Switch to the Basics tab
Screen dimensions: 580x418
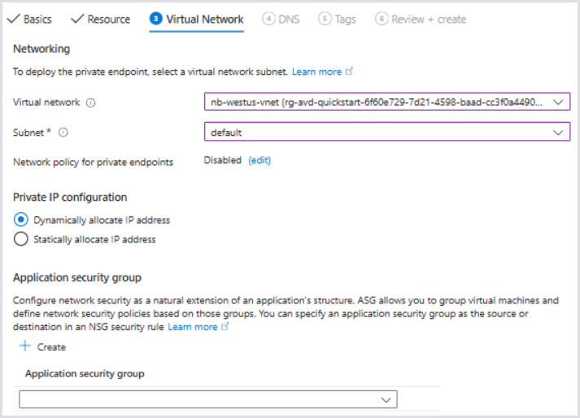37,19
